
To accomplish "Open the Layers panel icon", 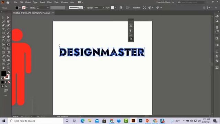I will click(x=217, y=27).
